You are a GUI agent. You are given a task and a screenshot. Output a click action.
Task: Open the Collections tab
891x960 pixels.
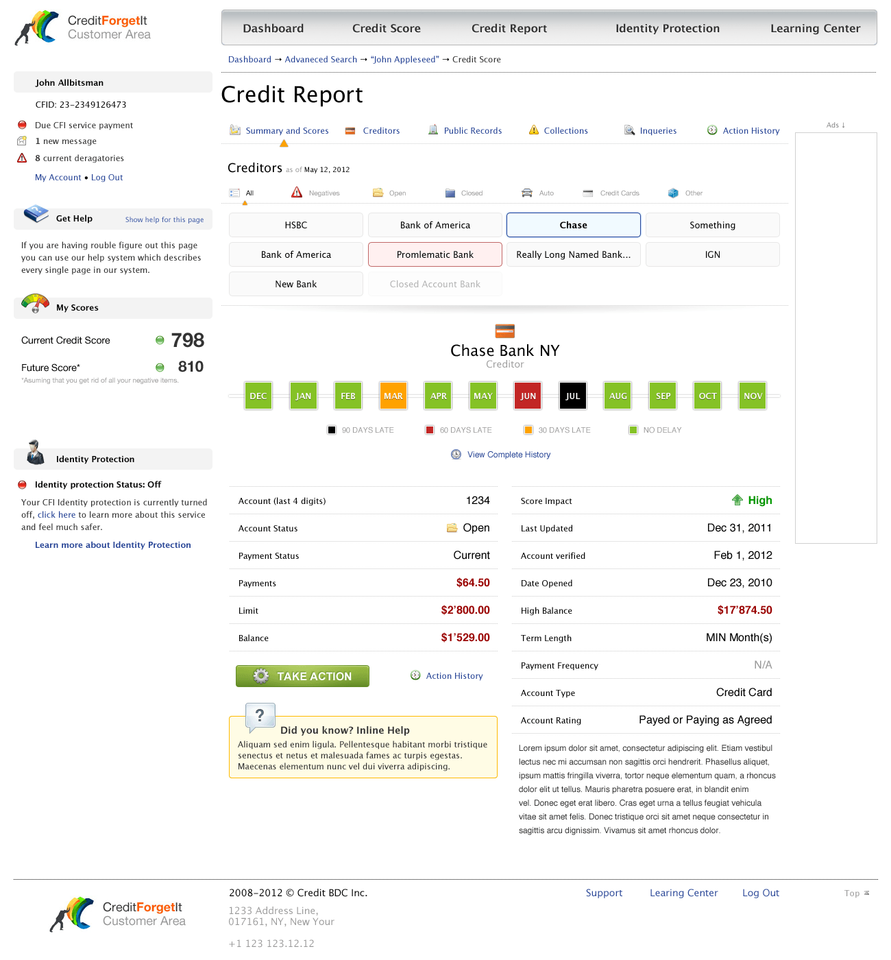pos(565,130)
